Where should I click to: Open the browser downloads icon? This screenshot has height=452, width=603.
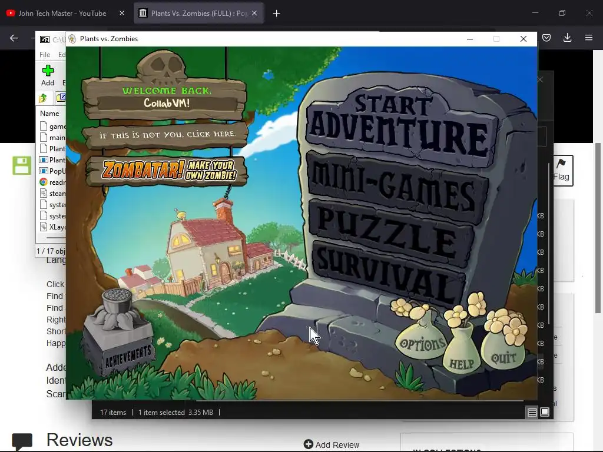(567, 38)
